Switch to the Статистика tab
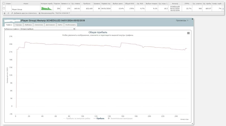This screenshot has height=126, width=226. click(x=39, y=25)
